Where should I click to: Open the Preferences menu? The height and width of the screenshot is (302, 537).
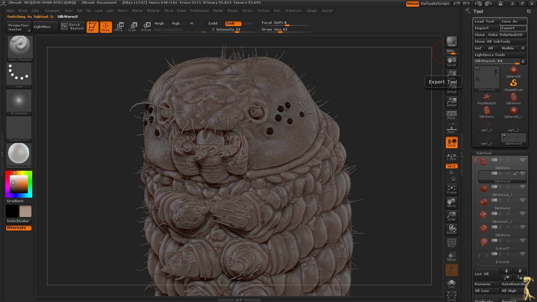point(199,11)
